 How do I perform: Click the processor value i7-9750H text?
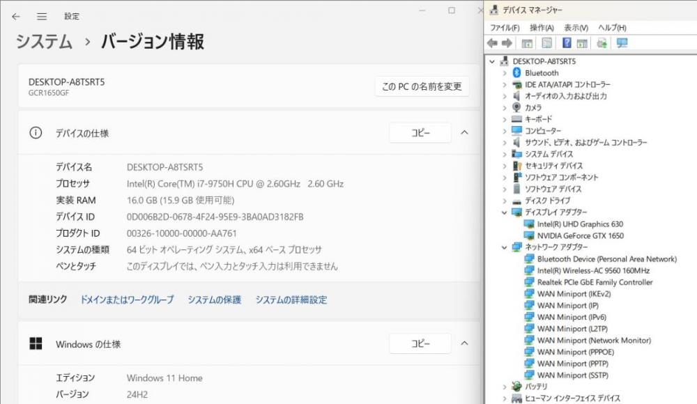point(235,184)
